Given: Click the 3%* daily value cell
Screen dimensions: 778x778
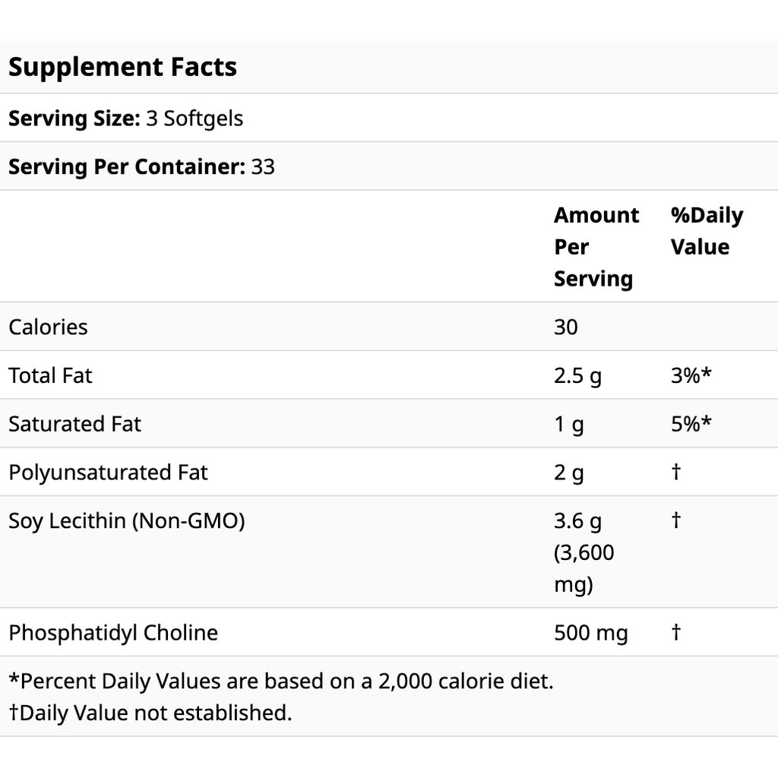Looking at the screenshot, I should 691,375.
